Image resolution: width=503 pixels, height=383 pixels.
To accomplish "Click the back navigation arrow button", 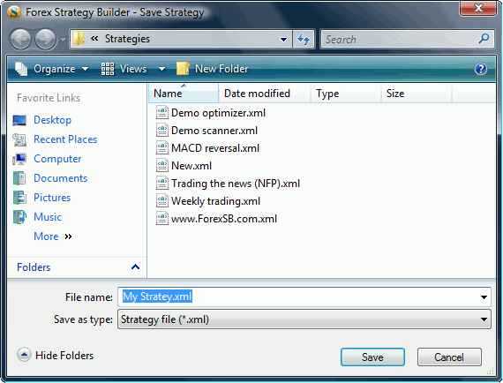I will 20,39.
